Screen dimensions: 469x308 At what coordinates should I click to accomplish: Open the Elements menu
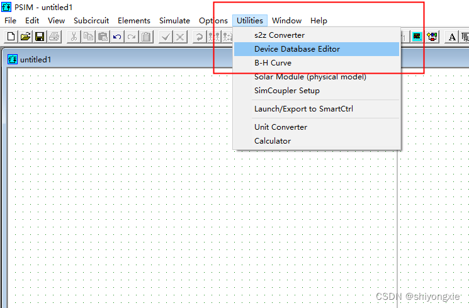(x=134, y=21)
